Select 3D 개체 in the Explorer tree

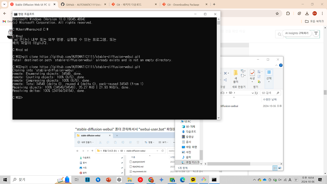pyautogui.click(x=188, y=126)
